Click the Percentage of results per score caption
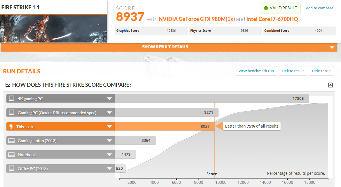Screen dimensions: 341x187 296,173
